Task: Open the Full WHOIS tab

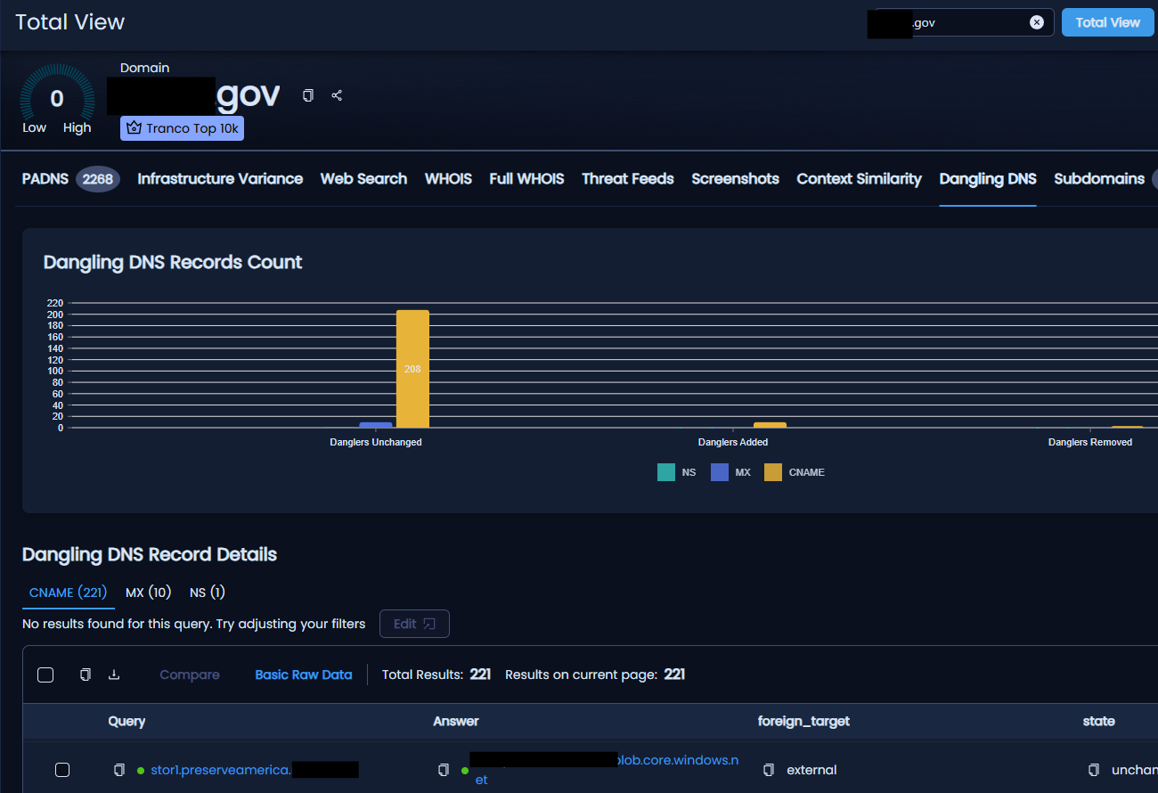Action: click(526, 179)
